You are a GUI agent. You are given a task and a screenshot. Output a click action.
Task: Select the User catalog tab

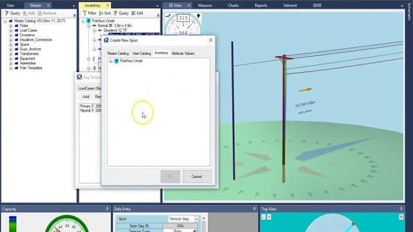pyautogui.click(x=10, y=5)
